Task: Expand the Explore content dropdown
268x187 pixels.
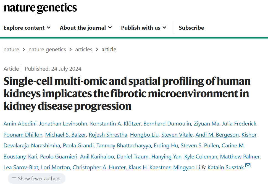Action: pos(27,28)
